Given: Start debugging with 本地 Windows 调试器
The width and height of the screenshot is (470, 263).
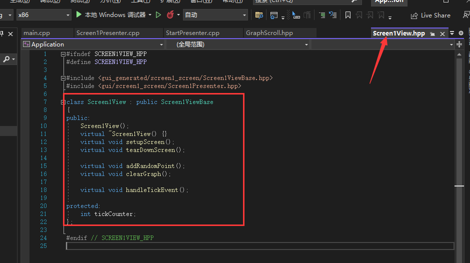Looking at the screenshot, I should 110,14.
